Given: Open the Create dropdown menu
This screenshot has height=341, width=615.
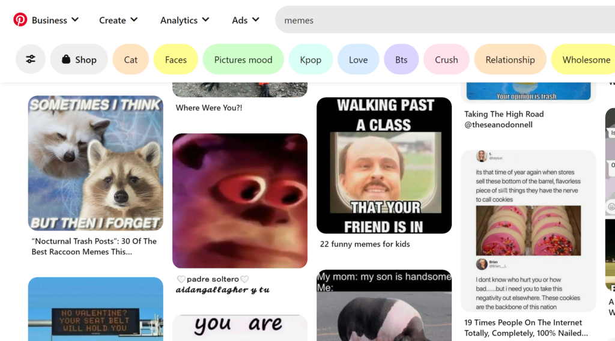Looking at the screenshot, I should [x=118, y=20].
